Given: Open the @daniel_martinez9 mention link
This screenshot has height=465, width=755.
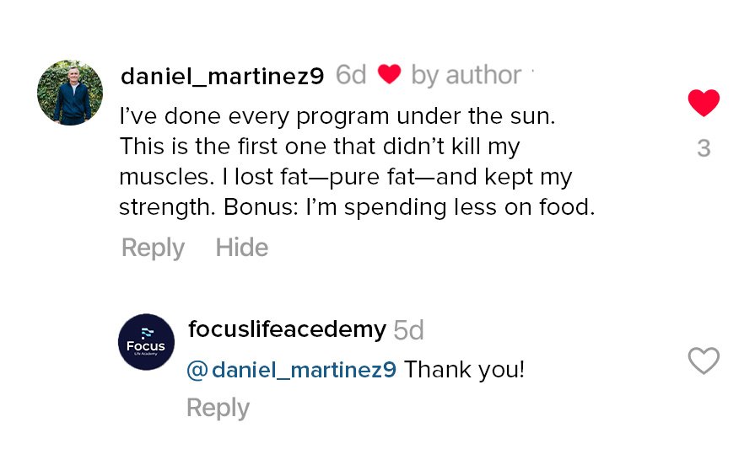Looking at the screenshot, I should click(291, 370).
